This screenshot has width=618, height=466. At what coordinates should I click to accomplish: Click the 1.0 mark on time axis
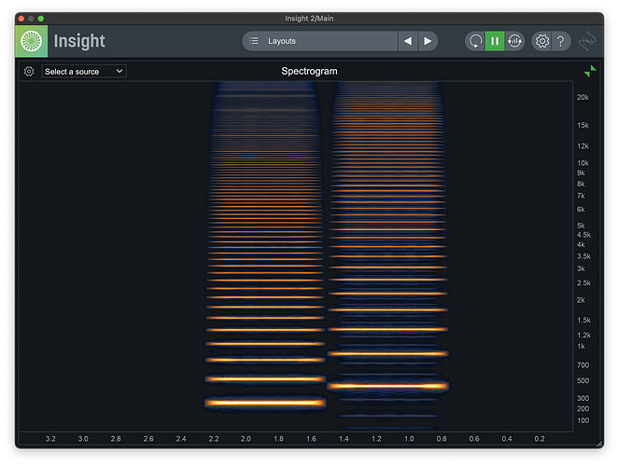pyautogui.click(x=408, y=438)
